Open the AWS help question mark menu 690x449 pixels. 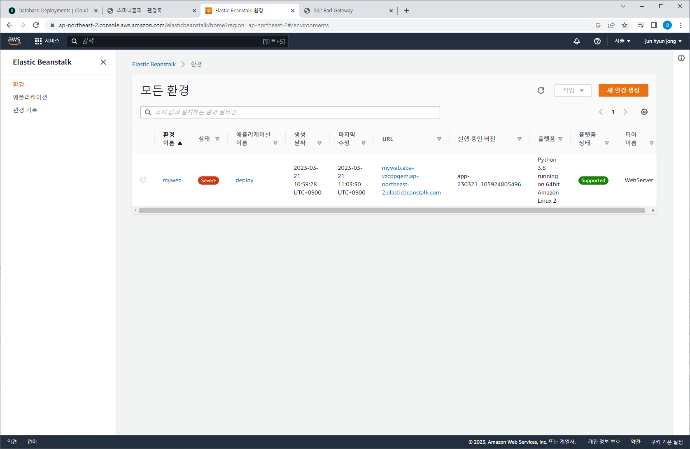tap(597, 41)
